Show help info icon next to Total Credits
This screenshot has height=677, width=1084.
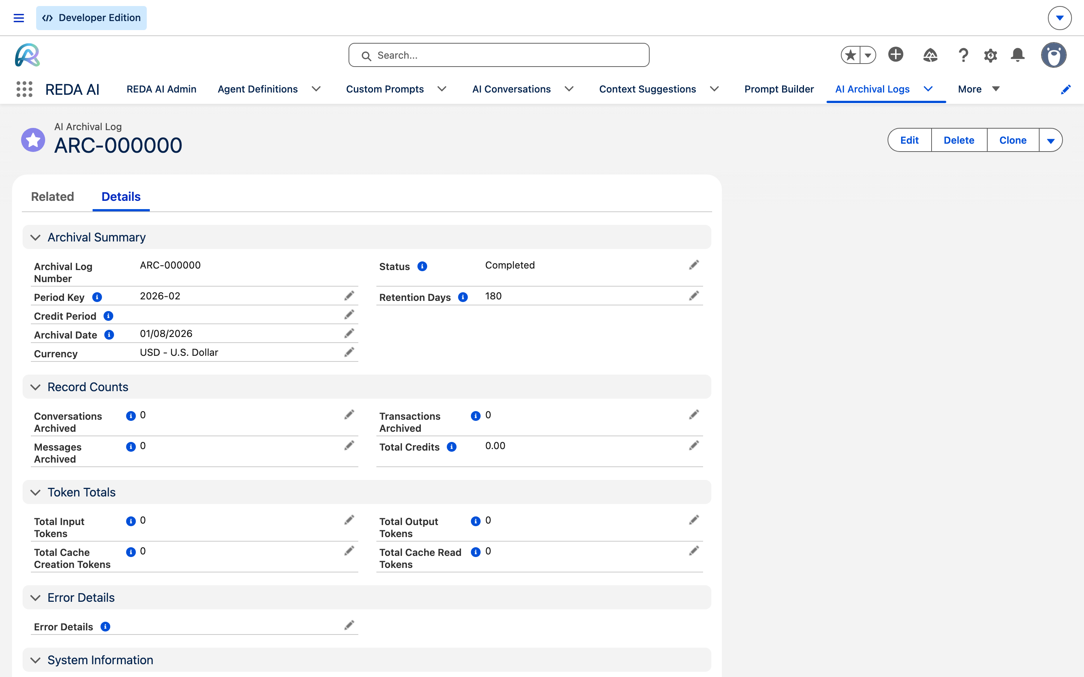(452, 447)
